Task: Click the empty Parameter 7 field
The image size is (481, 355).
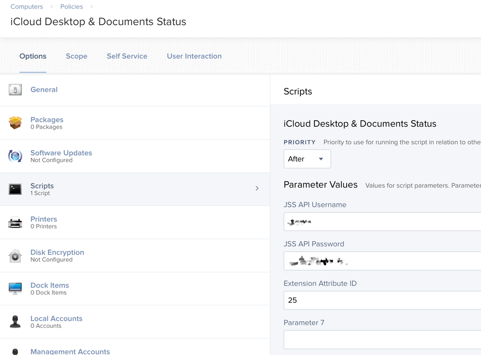Action: coord(382,339)
